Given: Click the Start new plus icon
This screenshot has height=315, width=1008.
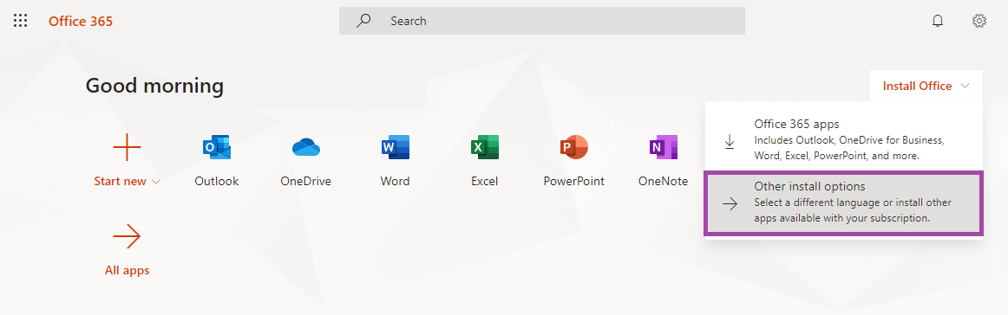Looking at the screenshot, I should point(127,148).
